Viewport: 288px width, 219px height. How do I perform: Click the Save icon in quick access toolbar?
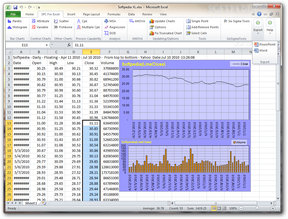pos(15,7)
